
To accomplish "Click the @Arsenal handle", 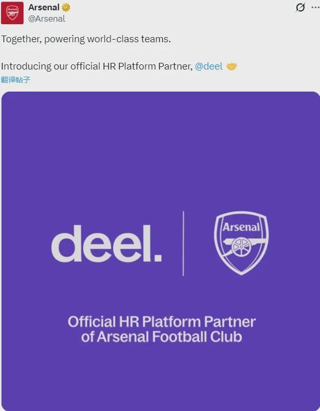I will 47,19.
